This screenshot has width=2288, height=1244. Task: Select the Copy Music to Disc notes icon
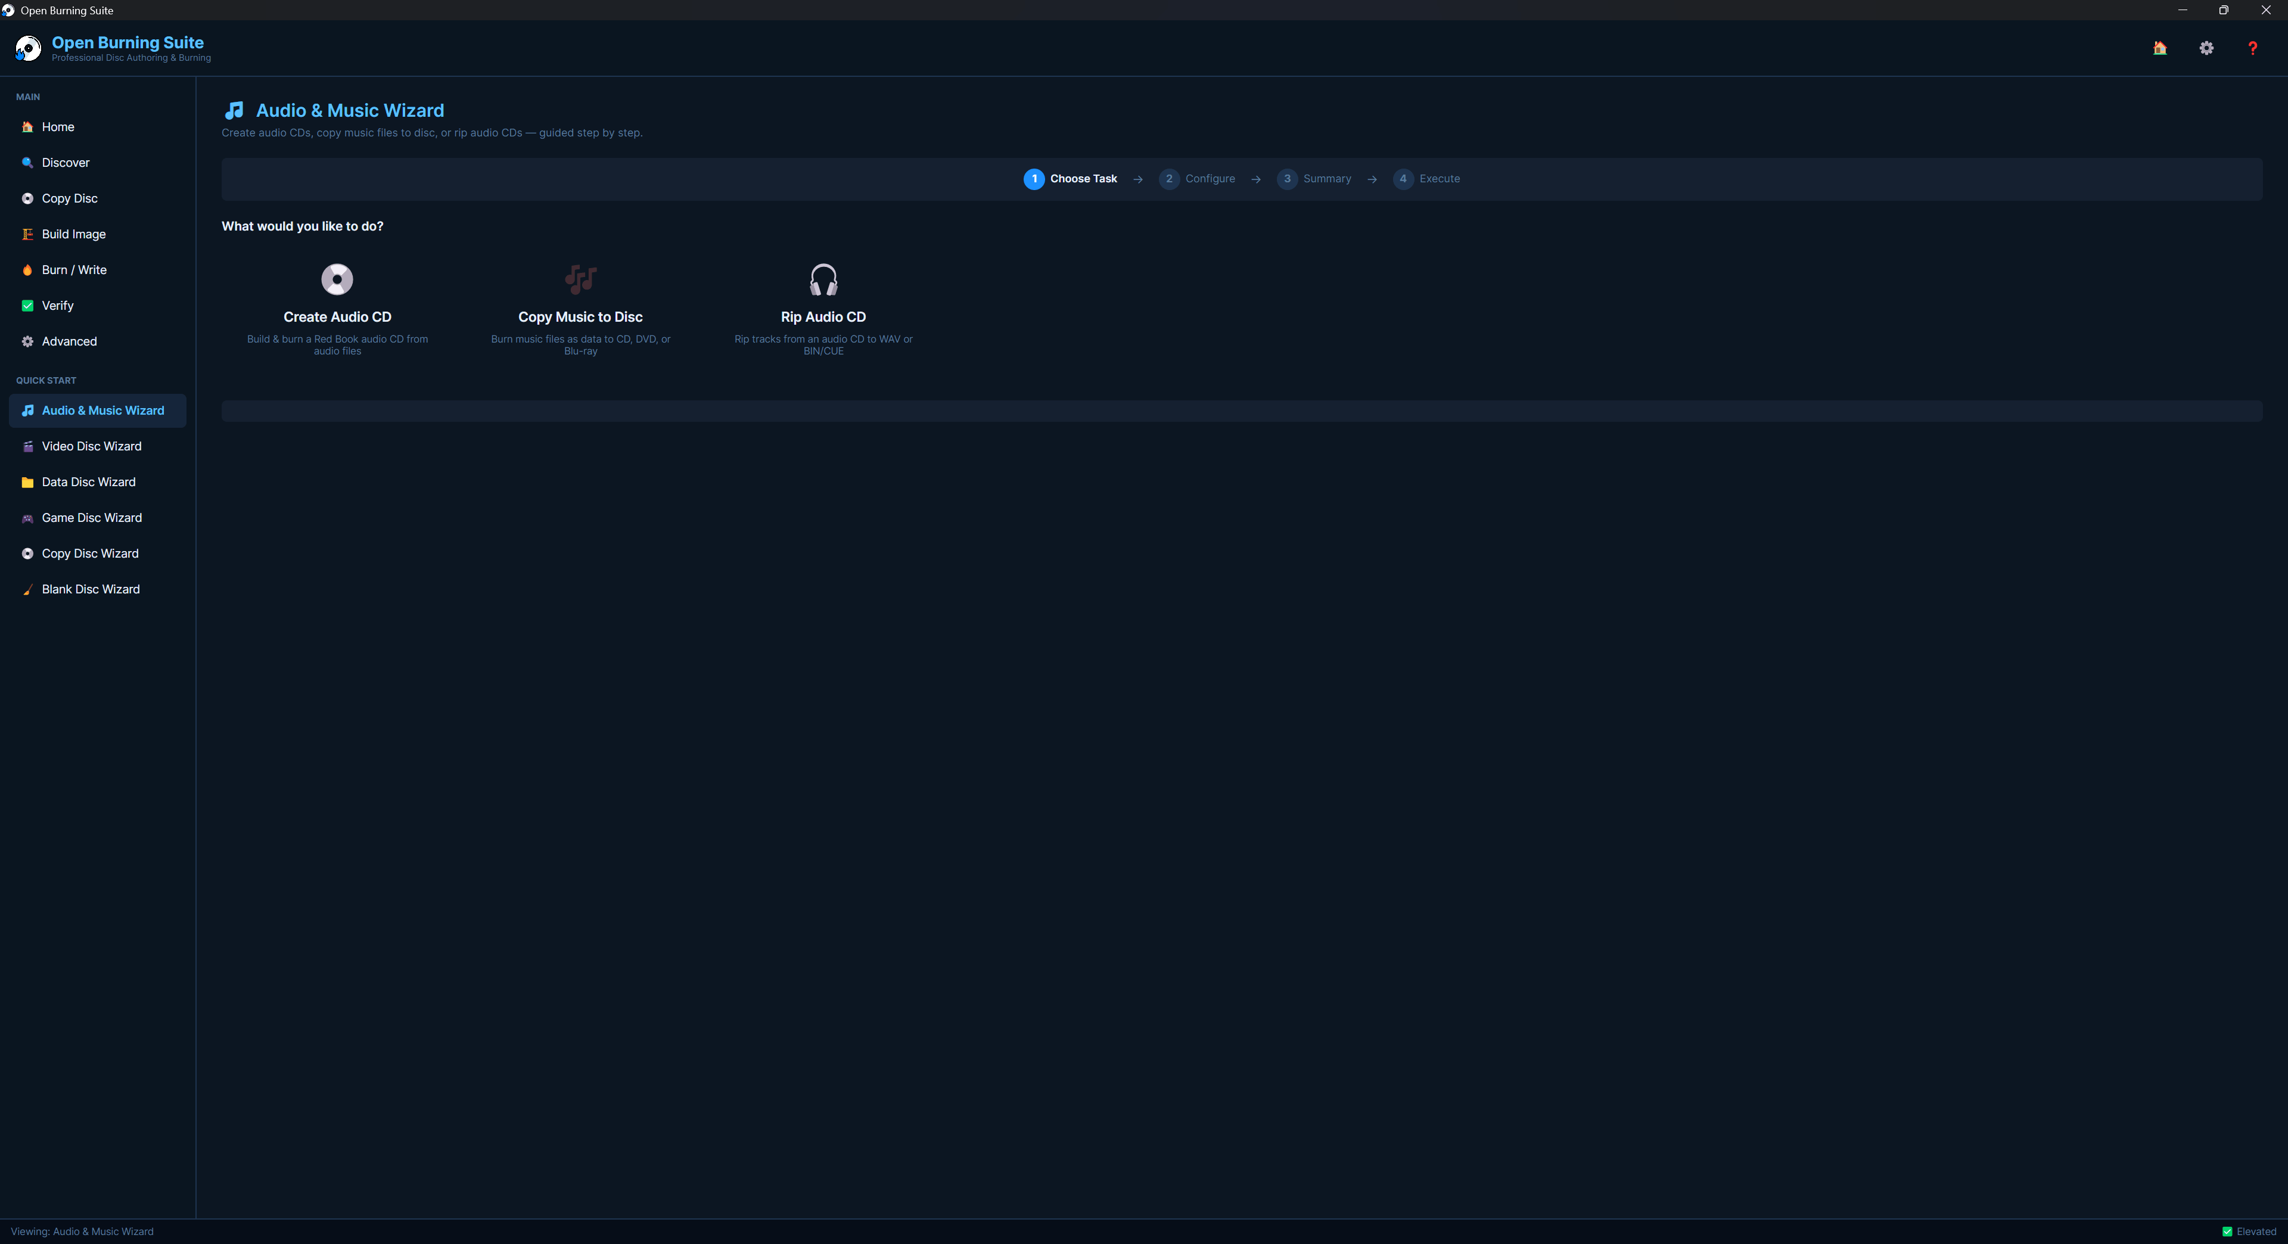(581, 279)
